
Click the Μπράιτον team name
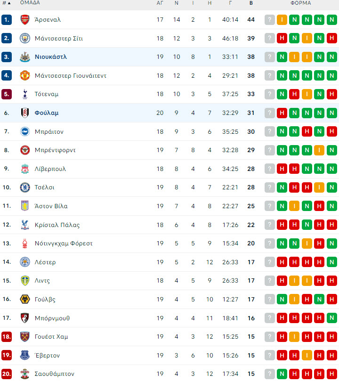coord(49,132)
